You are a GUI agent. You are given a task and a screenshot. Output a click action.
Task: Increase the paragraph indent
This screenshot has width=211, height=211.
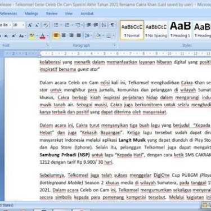pyautogui.click(x=96, y=25)
